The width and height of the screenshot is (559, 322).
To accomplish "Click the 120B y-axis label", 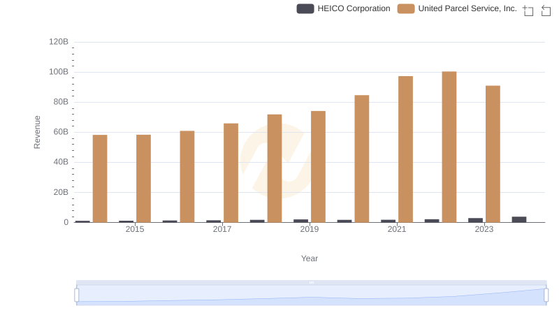I will [x=59, y=42].
